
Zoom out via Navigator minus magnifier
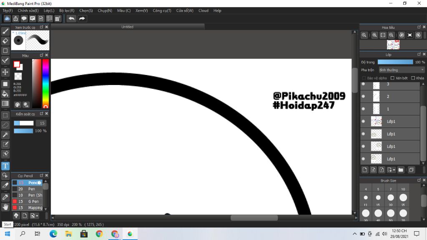point(391,35)
